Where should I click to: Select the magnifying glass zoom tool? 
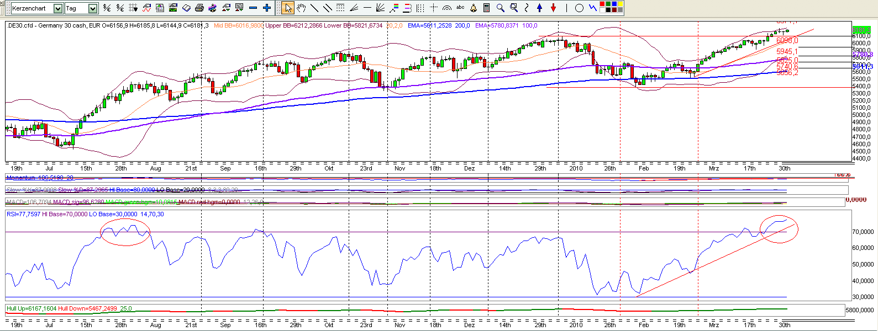(x=501, y=8)
